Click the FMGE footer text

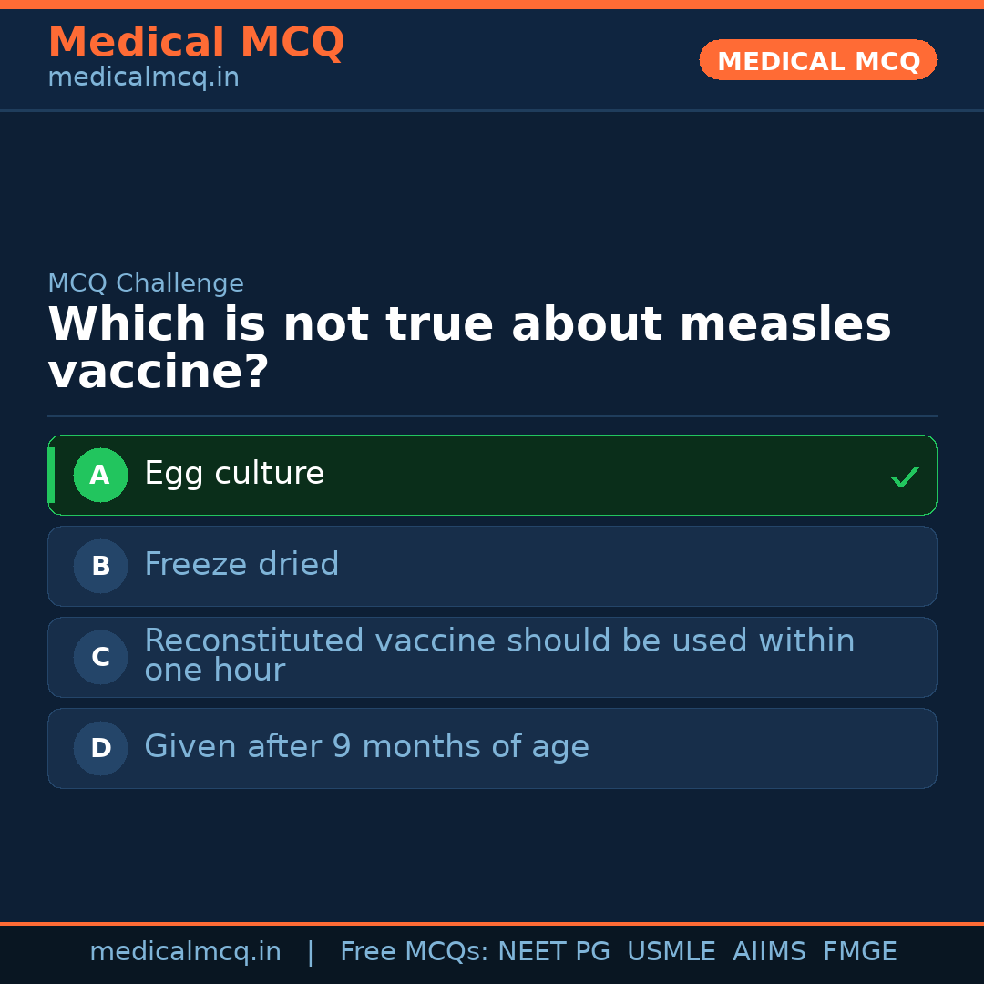pos(859,952)
